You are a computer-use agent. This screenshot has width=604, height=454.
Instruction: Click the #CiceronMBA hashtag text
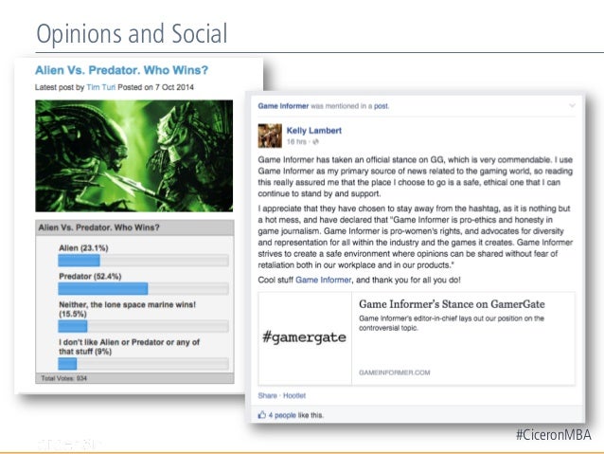click(x=554, y=435)
